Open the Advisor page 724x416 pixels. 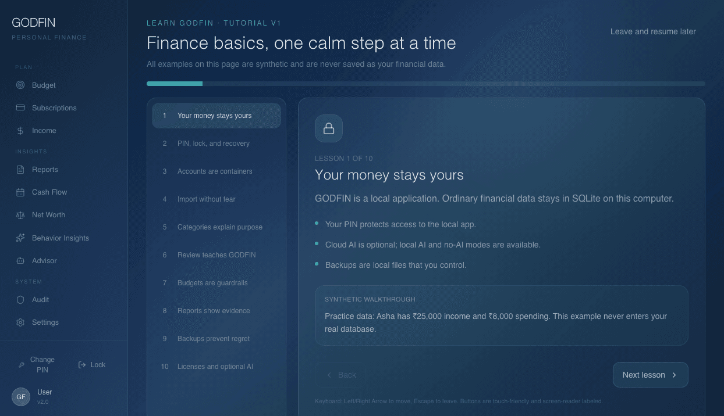point(64,261)
